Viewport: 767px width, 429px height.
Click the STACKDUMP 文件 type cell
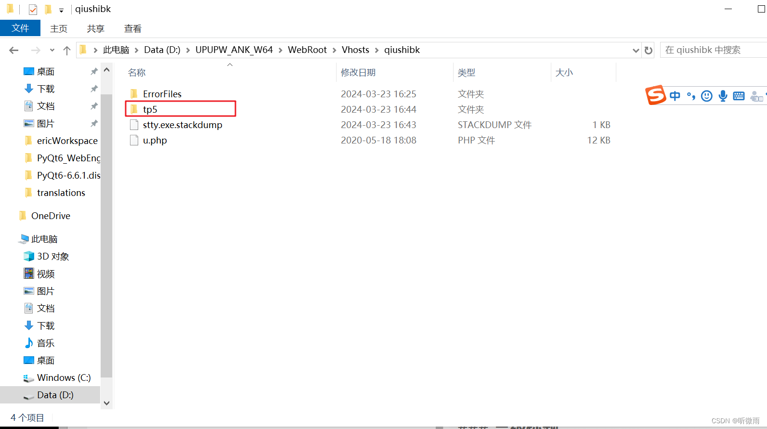[x=494, y=125]
